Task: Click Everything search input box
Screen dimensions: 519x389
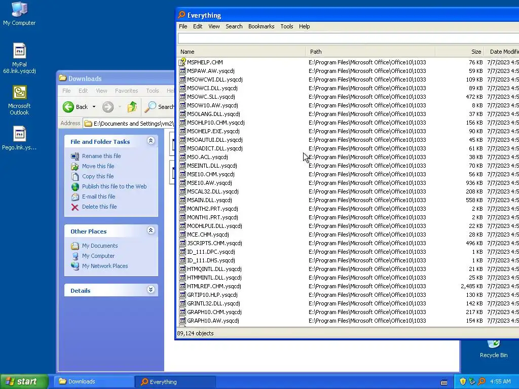Action: (348, 38)
